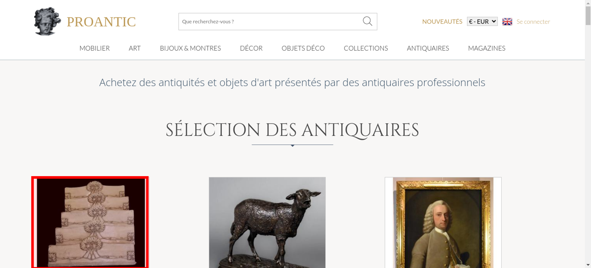Image resolution: width=591 pixels, height=268 pixels.
Task: Click the Proantic cherub head logo
Action: click(x=47, y=22)
